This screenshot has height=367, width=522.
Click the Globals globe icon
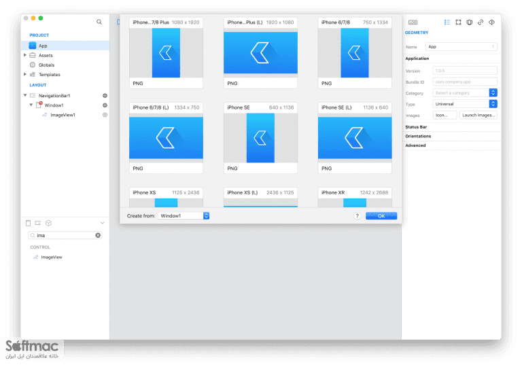[33, 65]
